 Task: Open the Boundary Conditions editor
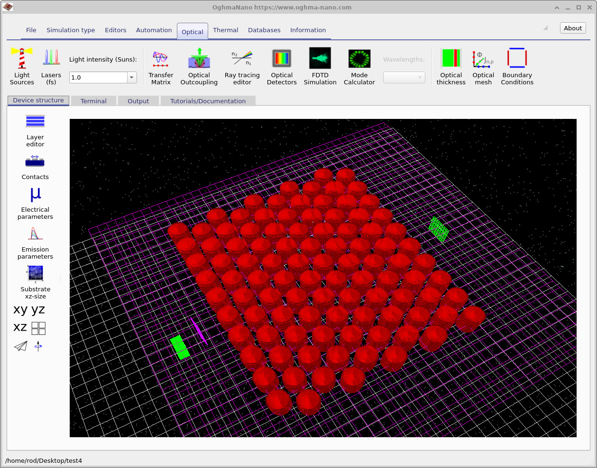click(x=517, y=66)
